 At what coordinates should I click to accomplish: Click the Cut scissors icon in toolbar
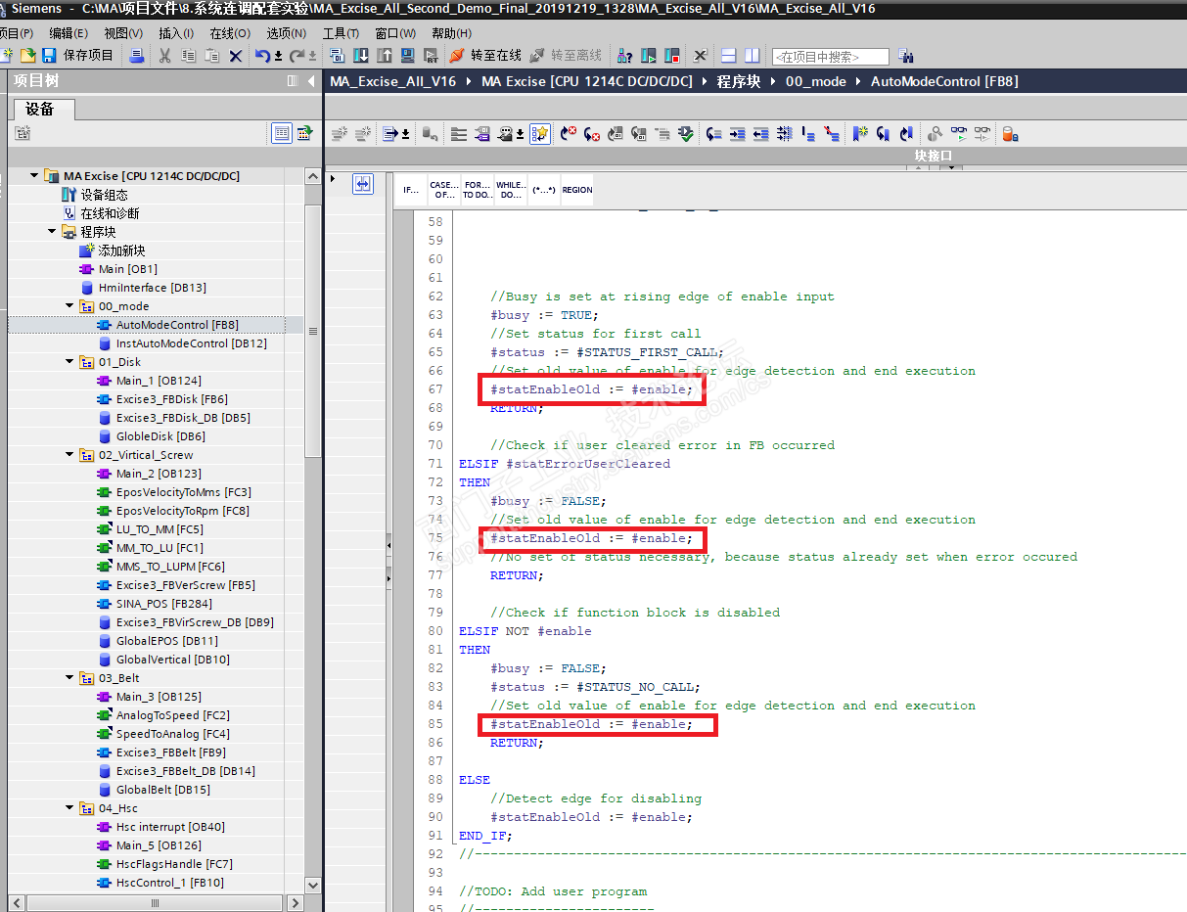click(164, 56)
